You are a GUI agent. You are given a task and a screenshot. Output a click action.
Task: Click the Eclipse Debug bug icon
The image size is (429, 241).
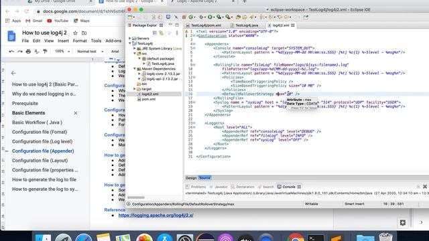coord(201,17)
